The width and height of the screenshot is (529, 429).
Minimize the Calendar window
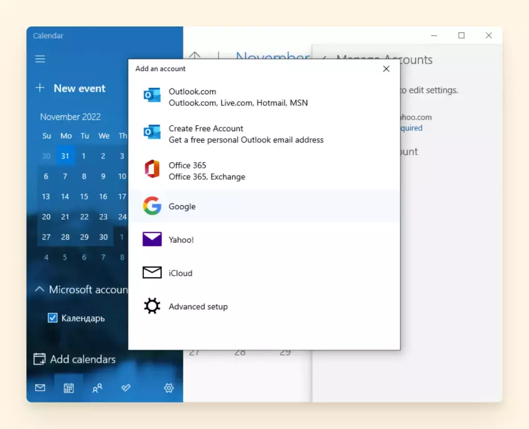[434, 36]
